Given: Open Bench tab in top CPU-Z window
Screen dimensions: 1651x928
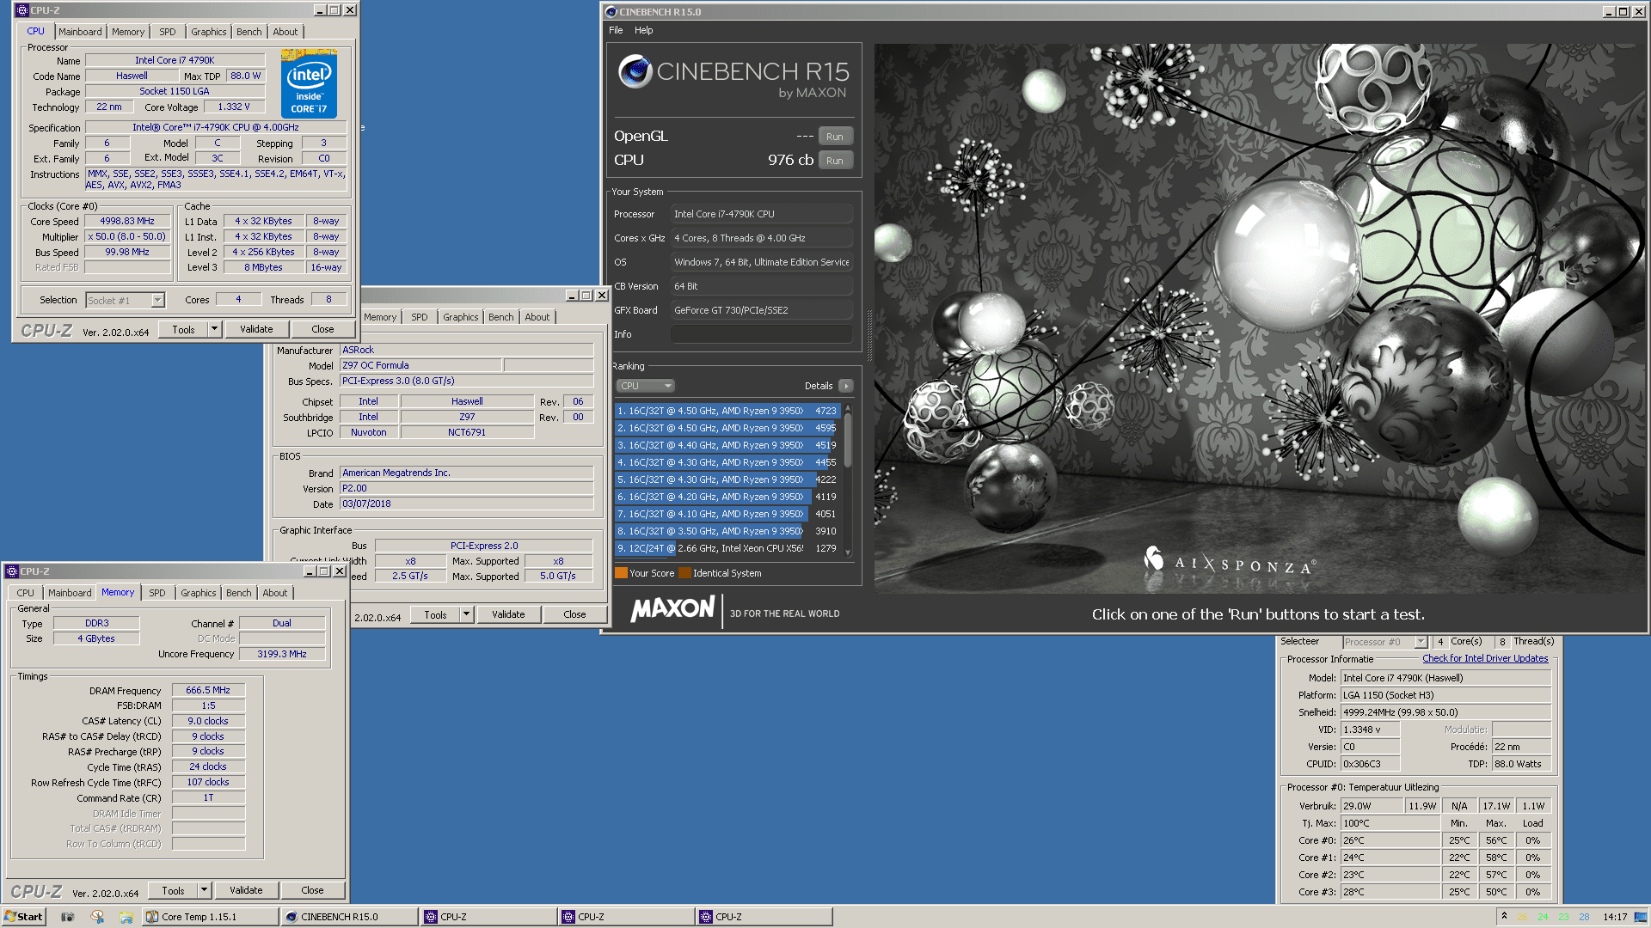Looking at the screenshot, I should click(249, 32).
